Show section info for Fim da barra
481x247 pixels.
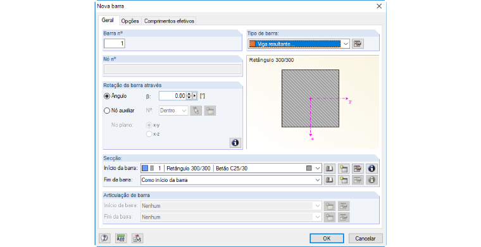click(372, 180)
